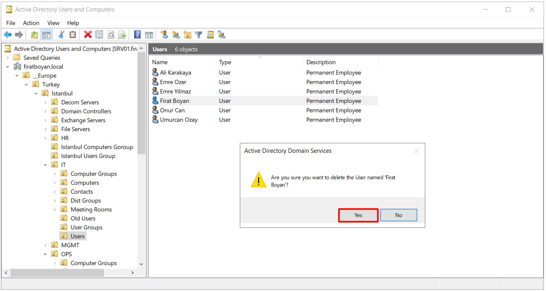Click the Cut scissors icon
Image resolution: width=546 pixels, height=291 pixels.
tap(61, 35)
